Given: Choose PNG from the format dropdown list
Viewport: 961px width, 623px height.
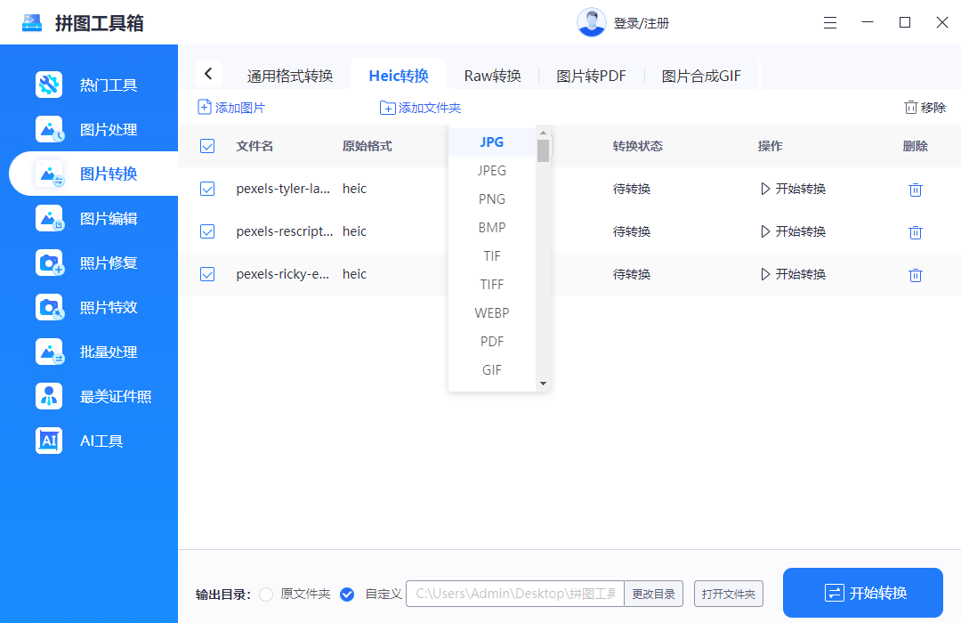Looking at the screenshot, I should pos(492,199).
